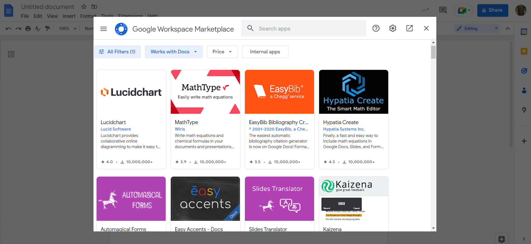This screenshot has height=244, width=531.
Task: Click the Hypatia Systems Inc. link
Action: (x=344, y=129)
